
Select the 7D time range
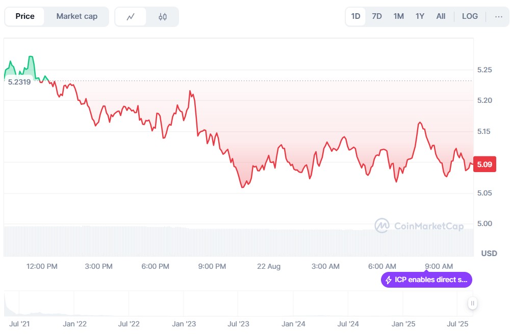[377, 16]
